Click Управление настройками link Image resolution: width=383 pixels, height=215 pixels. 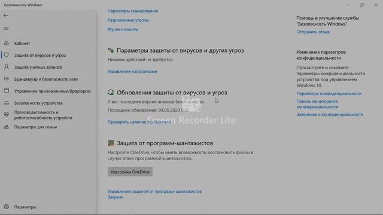pyautogui.click(x=132, y=72)
